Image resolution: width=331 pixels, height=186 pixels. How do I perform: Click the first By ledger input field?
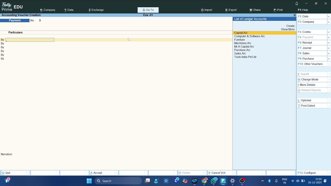(30, 40)
